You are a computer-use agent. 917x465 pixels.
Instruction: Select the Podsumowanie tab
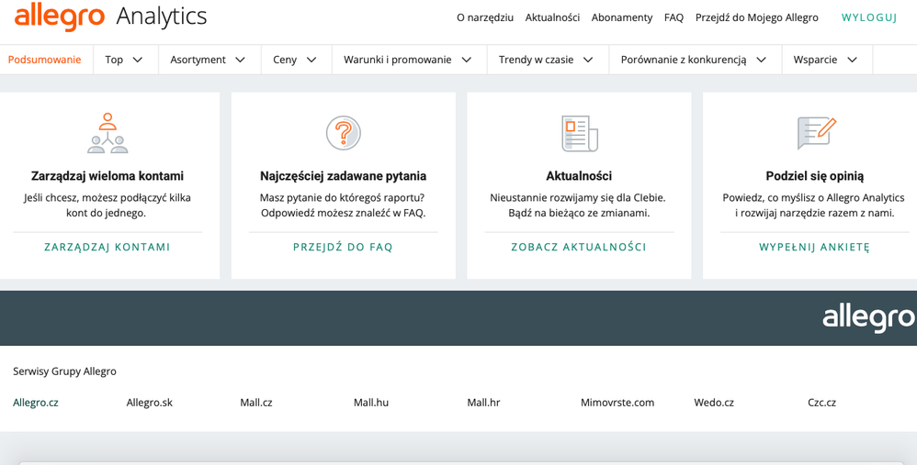[x=45, y=60]
